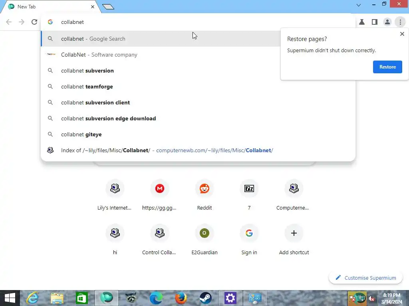This screenshot has width=409, height=306.
Task: Open the Reddit shortcut tile
Action: [204, 194]
